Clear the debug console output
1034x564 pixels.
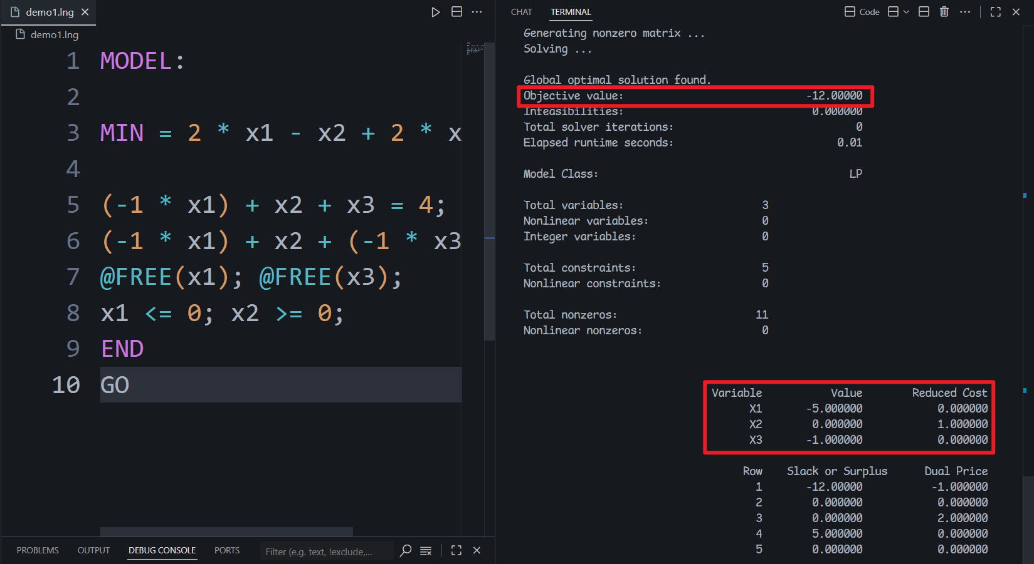(x=426, y=550)
